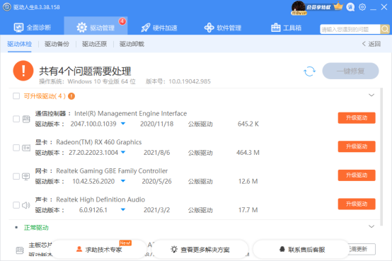Click the Radeon graphics card device icon

click(x=26, y=148)
